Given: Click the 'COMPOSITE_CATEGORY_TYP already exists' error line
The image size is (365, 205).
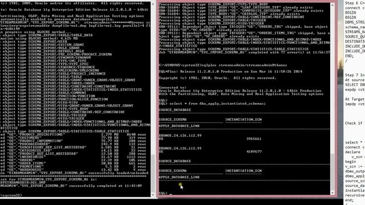Looking at the screenshot, I should (241, 11).
